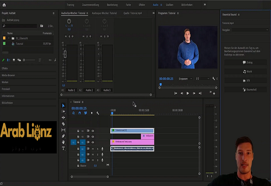The image size is (271, 186).
Task: Enable voice-over record on track A1
Action: tap(102, 149)
